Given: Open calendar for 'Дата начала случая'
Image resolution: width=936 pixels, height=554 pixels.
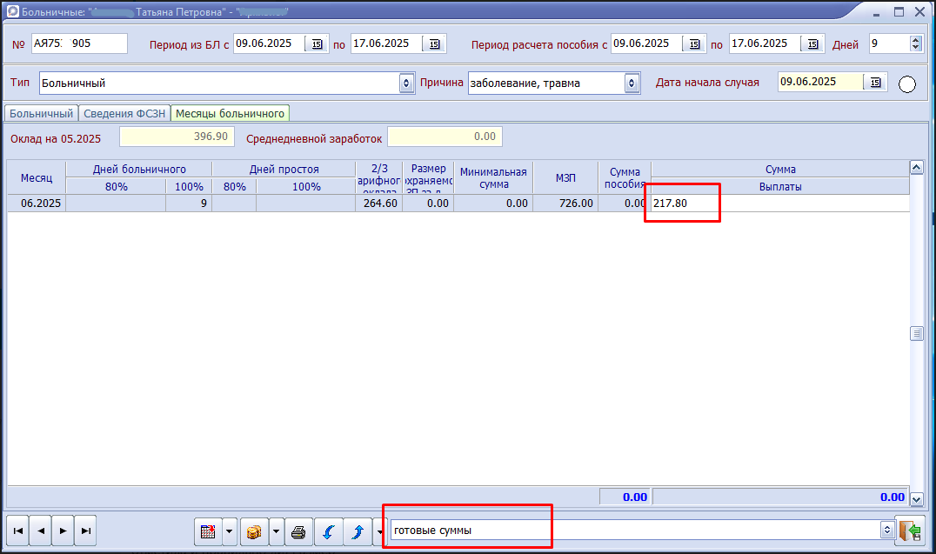Looking at the screenshot, I should (875, 83).
